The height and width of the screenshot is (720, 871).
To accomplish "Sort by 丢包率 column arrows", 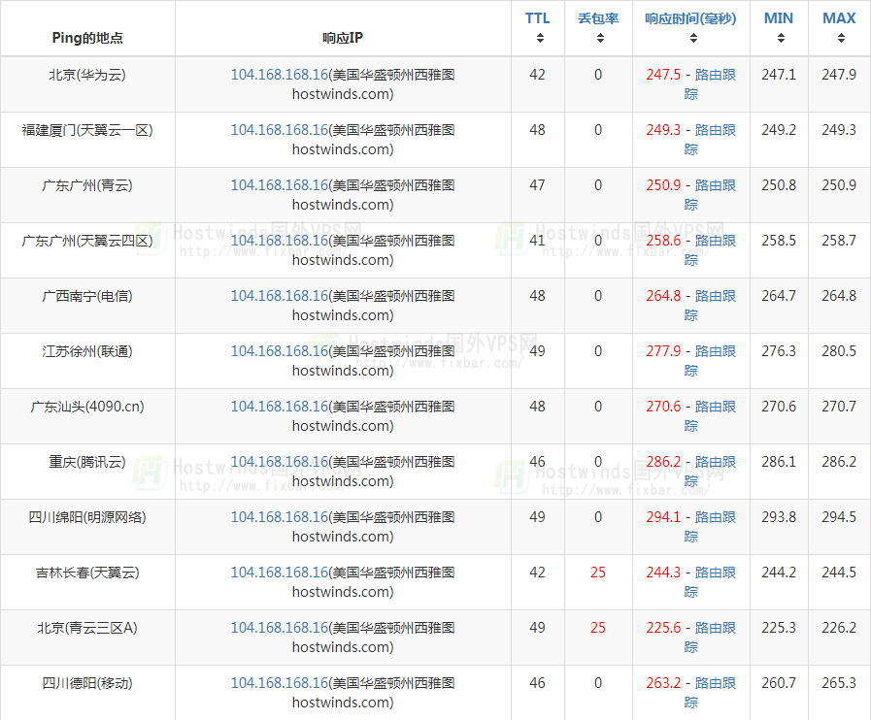I will (600, 38).
